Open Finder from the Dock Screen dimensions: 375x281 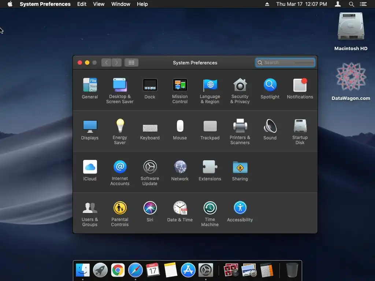[83, 270]
